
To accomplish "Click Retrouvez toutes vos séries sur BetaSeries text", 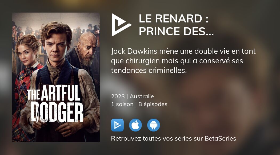I will click(x=173, y=138).
